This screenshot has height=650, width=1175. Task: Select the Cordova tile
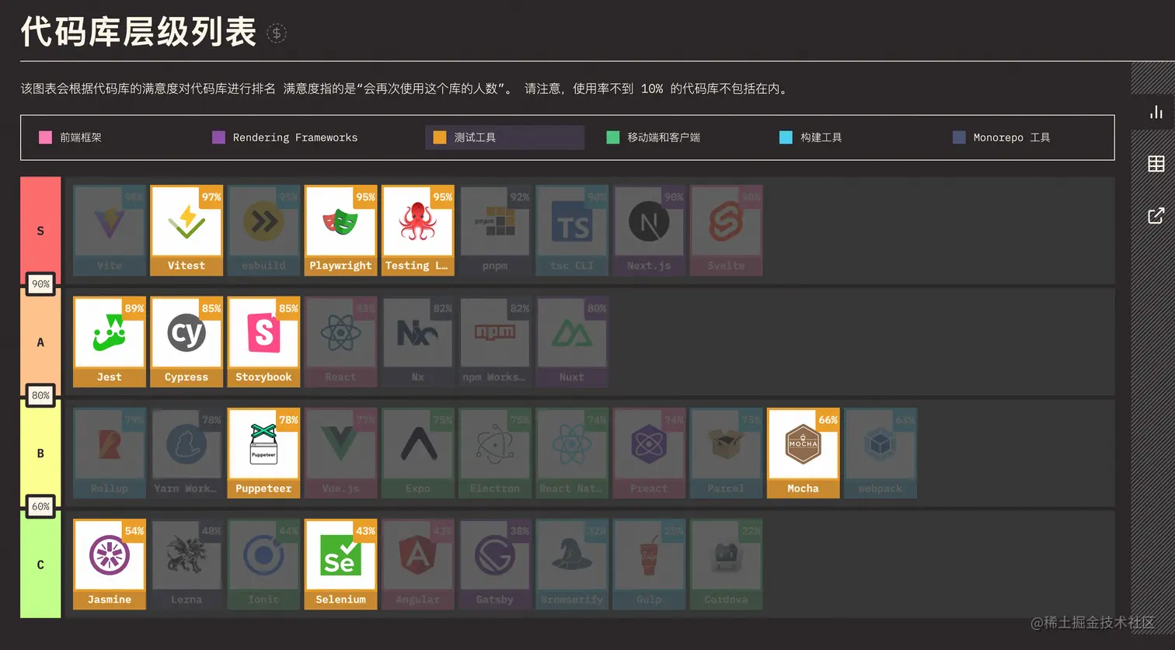point(726,565)
